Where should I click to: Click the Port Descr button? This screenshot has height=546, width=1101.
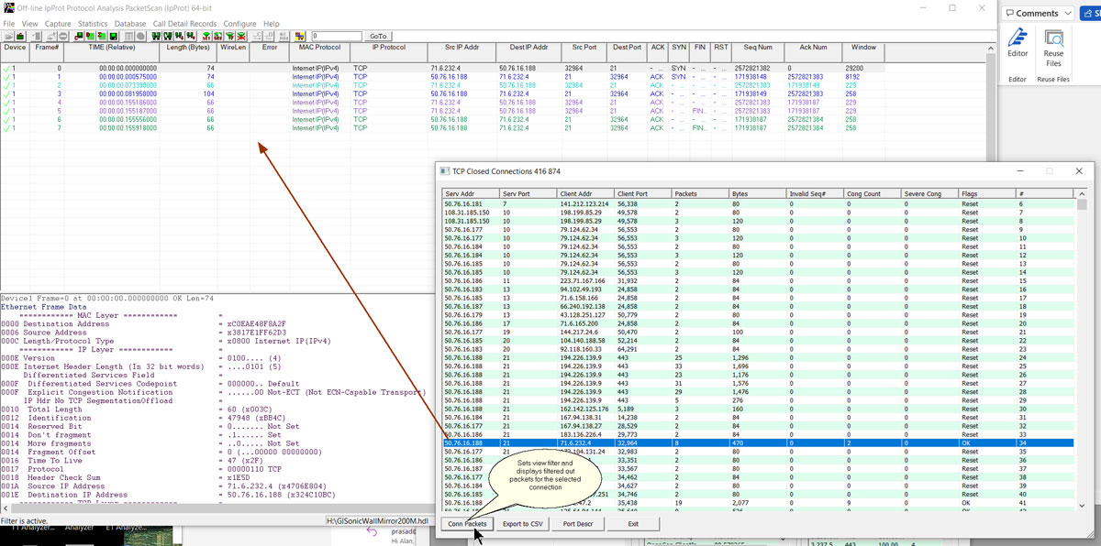578,524
